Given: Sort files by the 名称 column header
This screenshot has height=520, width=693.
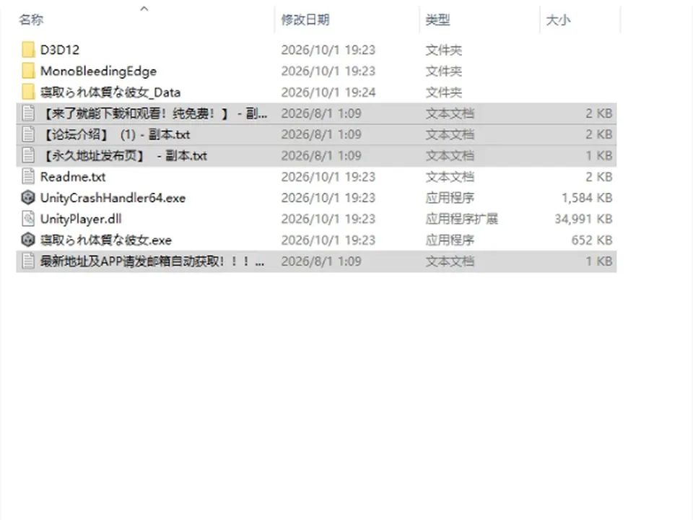Looking at the screenshot, I should point(31,20).
